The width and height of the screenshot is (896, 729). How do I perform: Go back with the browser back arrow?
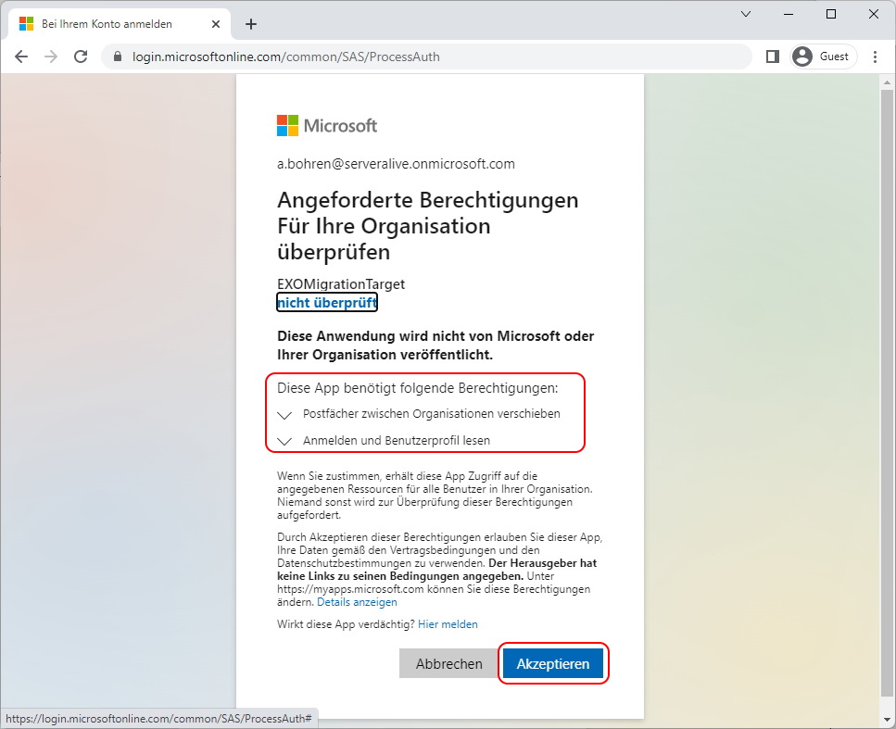pos(21,57)
